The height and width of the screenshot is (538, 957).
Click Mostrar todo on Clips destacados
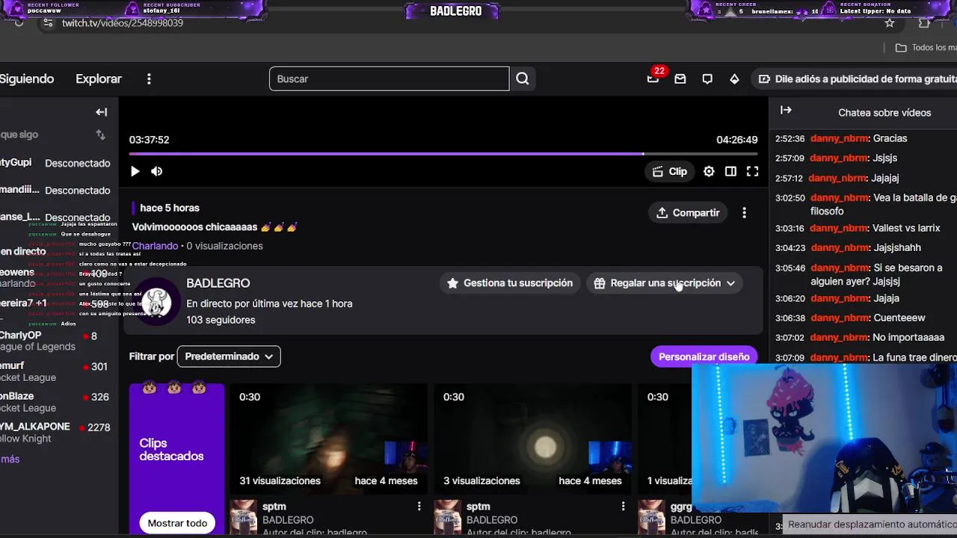point(177,523)
